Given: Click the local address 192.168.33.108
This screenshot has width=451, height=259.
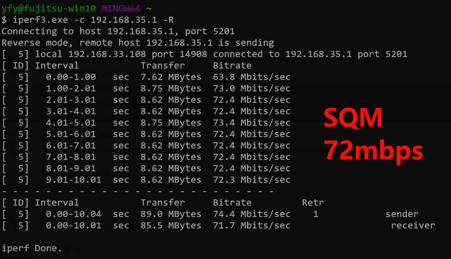Looking at the screenshot, I should 107,54.
